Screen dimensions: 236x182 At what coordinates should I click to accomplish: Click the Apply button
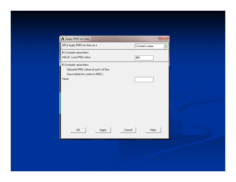pos(103,130)
